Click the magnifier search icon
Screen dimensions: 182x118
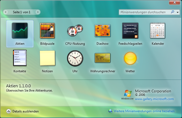172,12
